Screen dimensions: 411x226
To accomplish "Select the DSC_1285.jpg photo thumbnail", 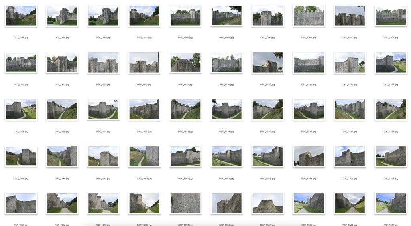I will click(x=21, y=16).
